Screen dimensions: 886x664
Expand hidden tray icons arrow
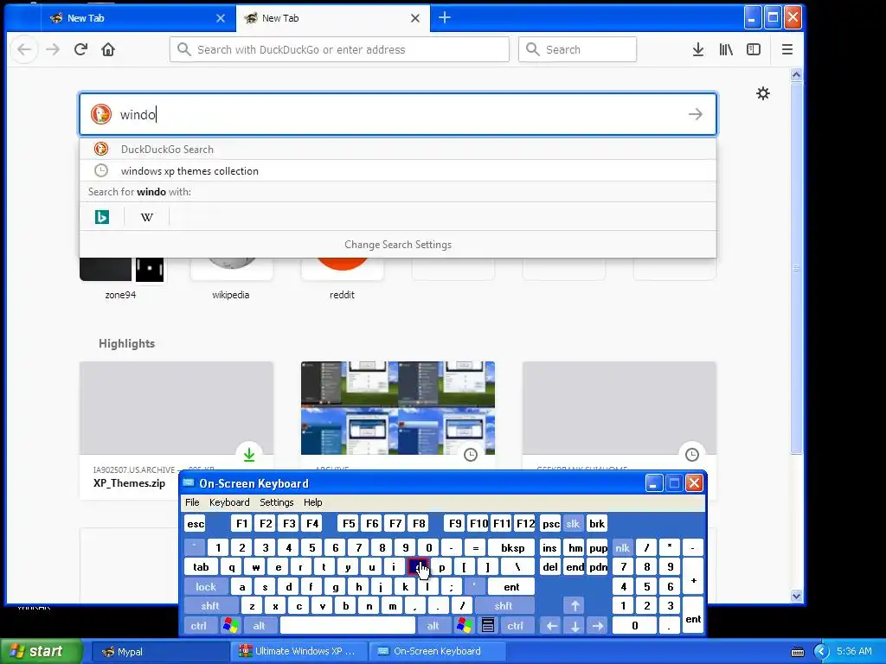coord(821,652)
